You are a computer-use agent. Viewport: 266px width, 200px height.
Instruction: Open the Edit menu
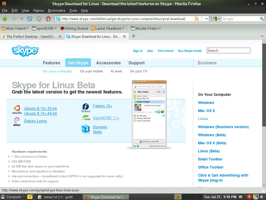point(15,11)
